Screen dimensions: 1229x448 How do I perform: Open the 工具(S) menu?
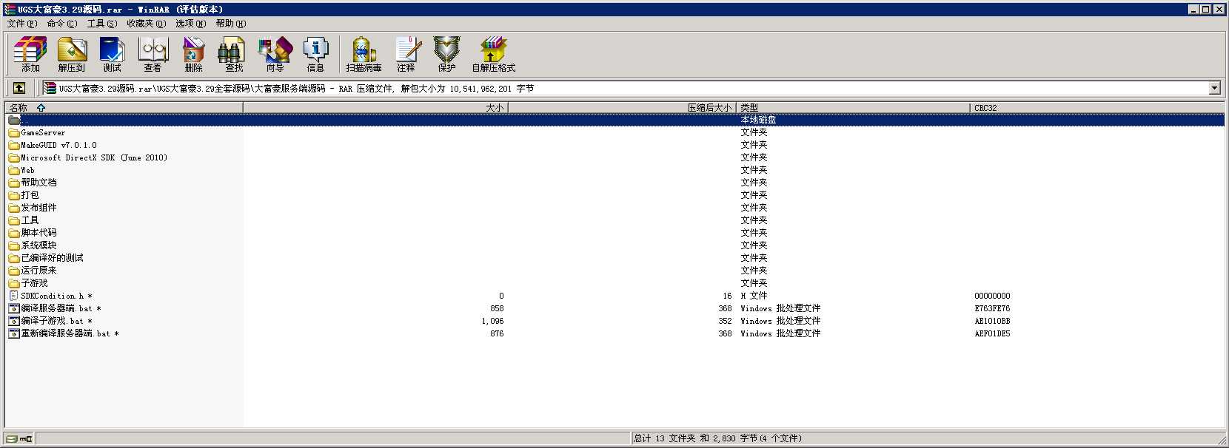coord(102,24)
